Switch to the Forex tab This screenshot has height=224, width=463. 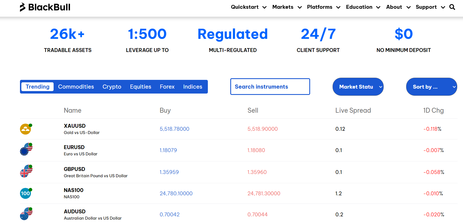click(x=167, y=87)
